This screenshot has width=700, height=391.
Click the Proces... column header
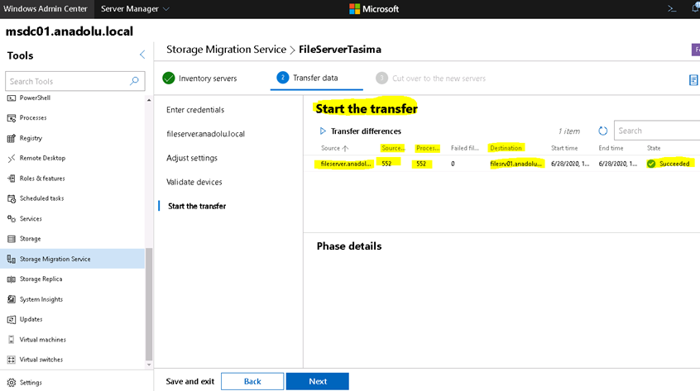428,148
